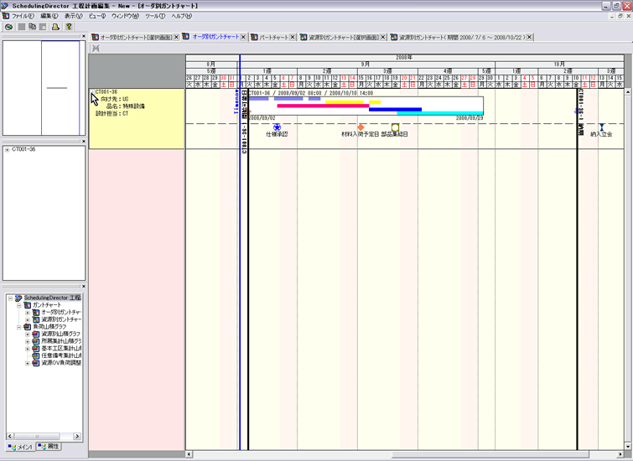Expand the 資源別ガントチャート tree node
The image size is (633, 461).
[x=28, y=320]
